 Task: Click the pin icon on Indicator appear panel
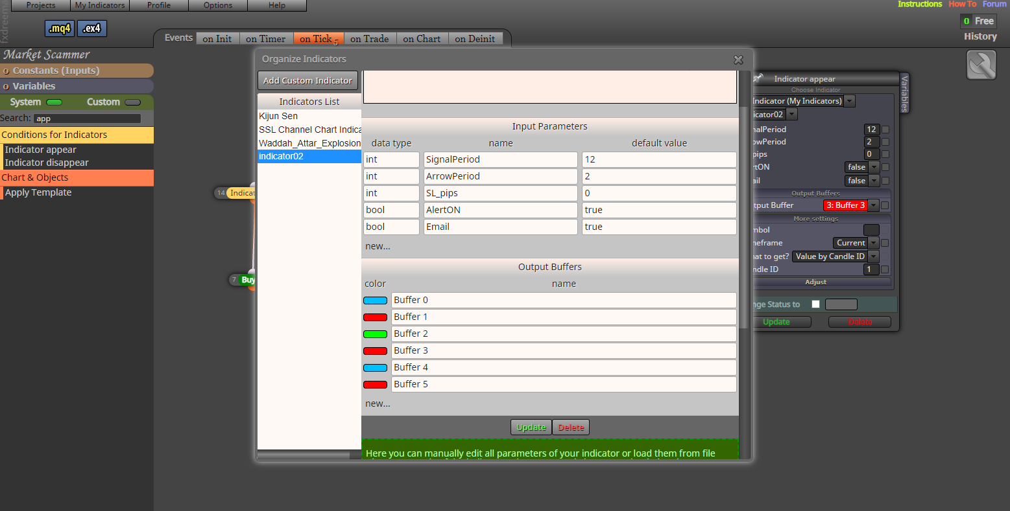point(758,78)
